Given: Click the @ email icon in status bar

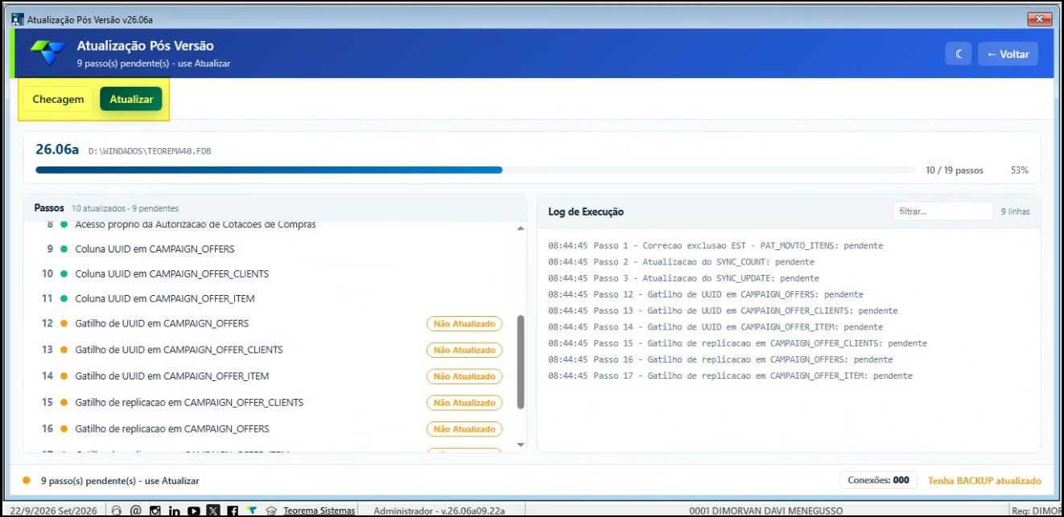Looking at the screenshot, I should click(136, 511).
